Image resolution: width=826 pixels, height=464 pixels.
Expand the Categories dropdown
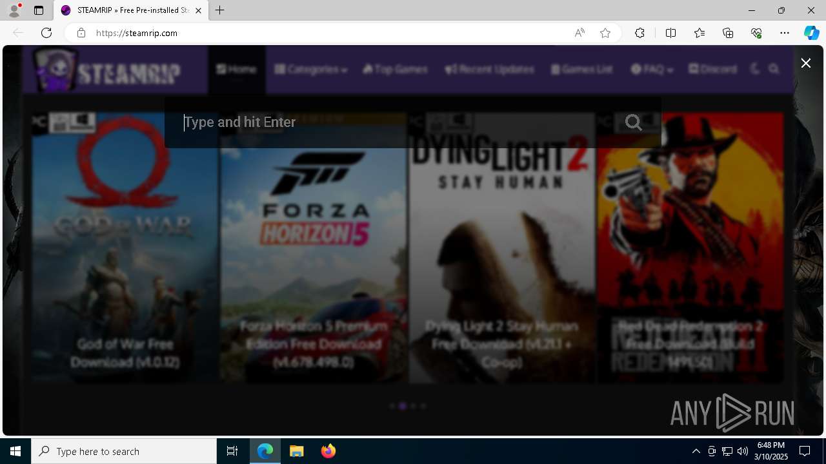pos(310,69)
